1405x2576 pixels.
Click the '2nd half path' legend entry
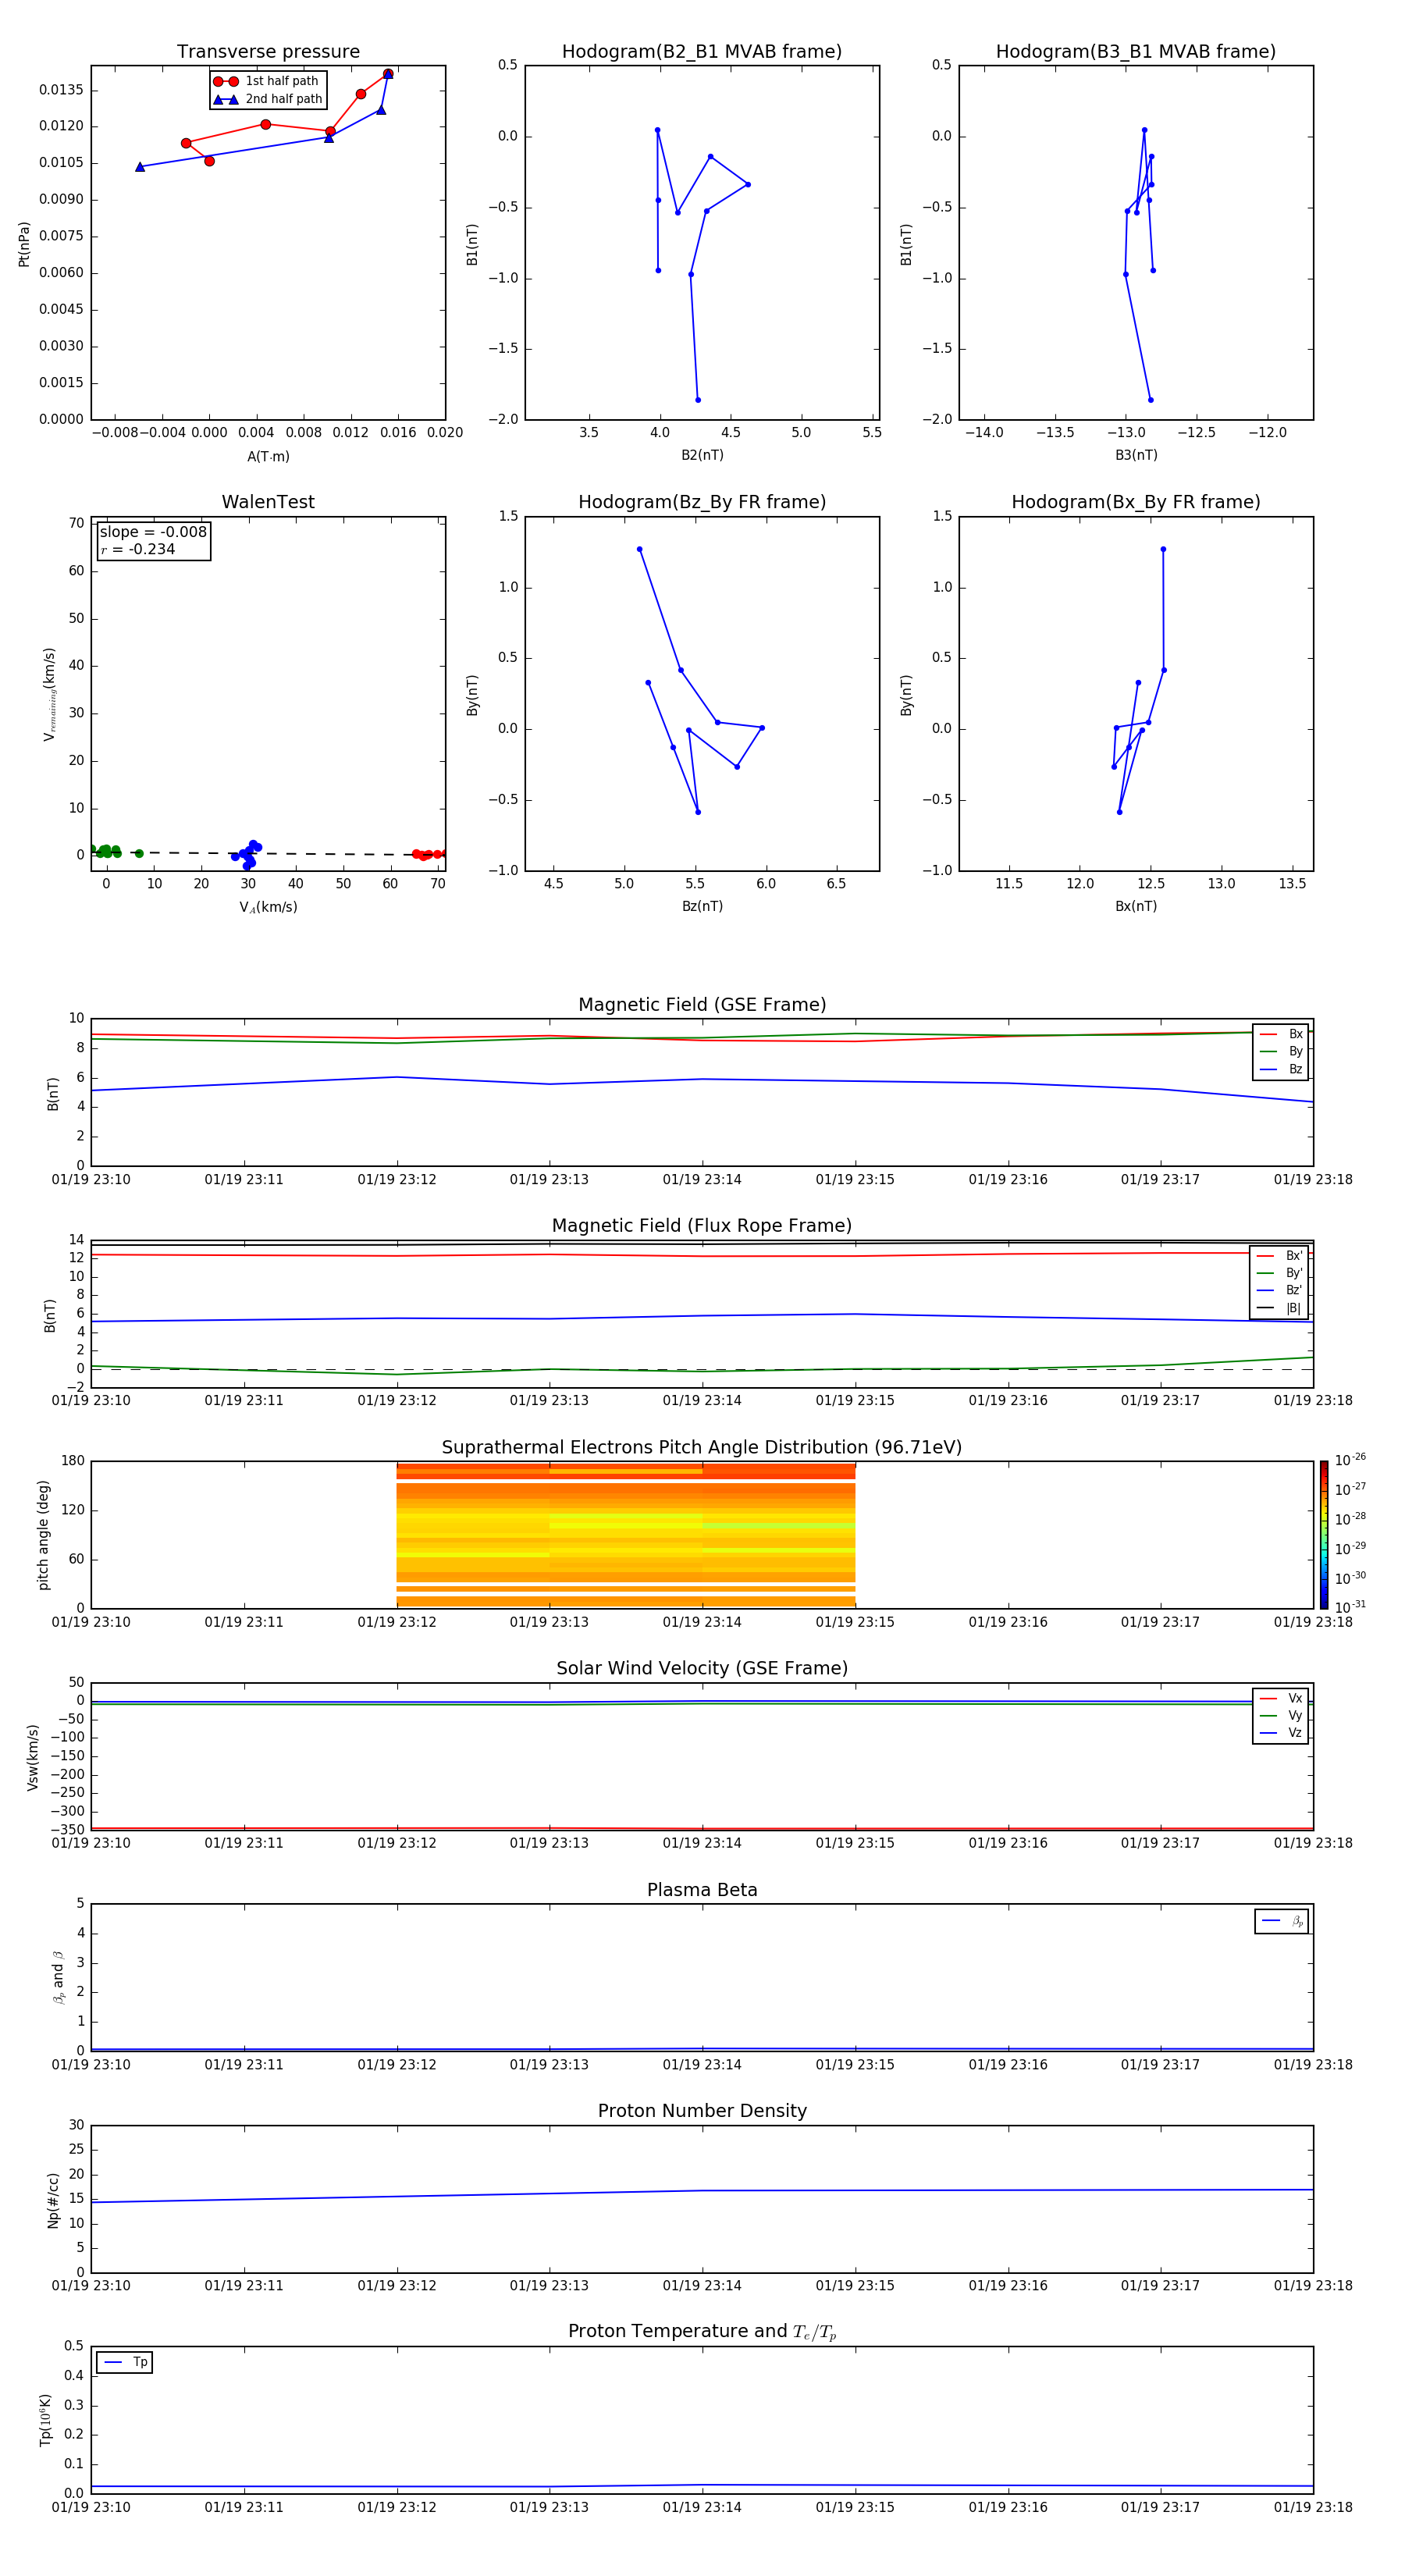(268, 99)
